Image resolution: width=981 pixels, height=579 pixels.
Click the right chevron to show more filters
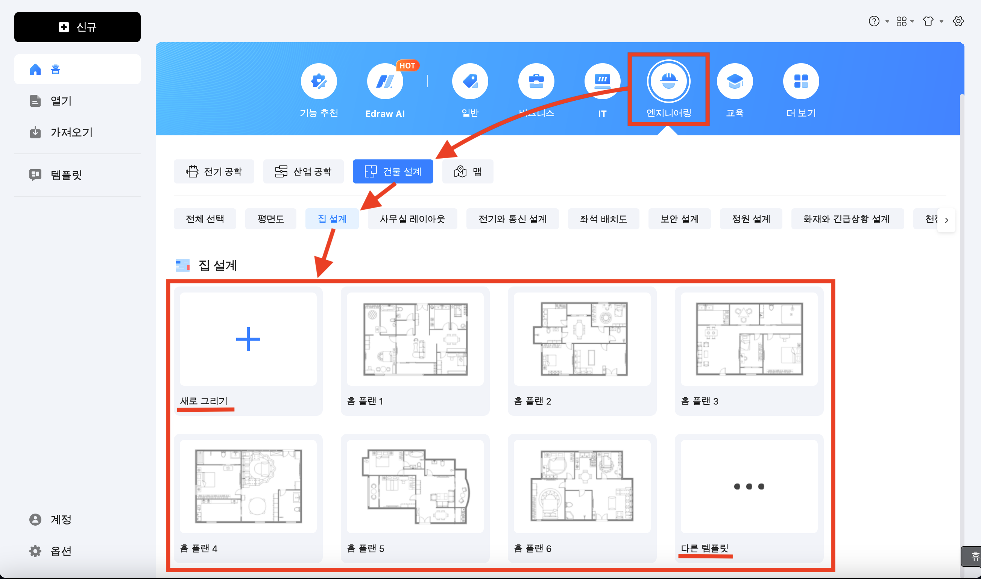coord(946,220)
